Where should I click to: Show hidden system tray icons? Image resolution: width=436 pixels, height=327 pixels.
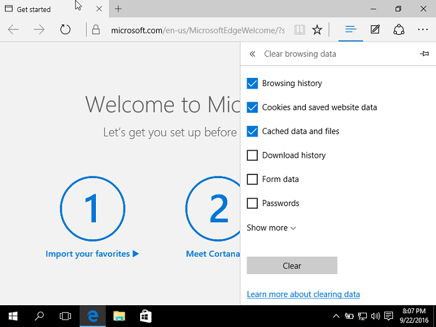[x=336, y=316]
